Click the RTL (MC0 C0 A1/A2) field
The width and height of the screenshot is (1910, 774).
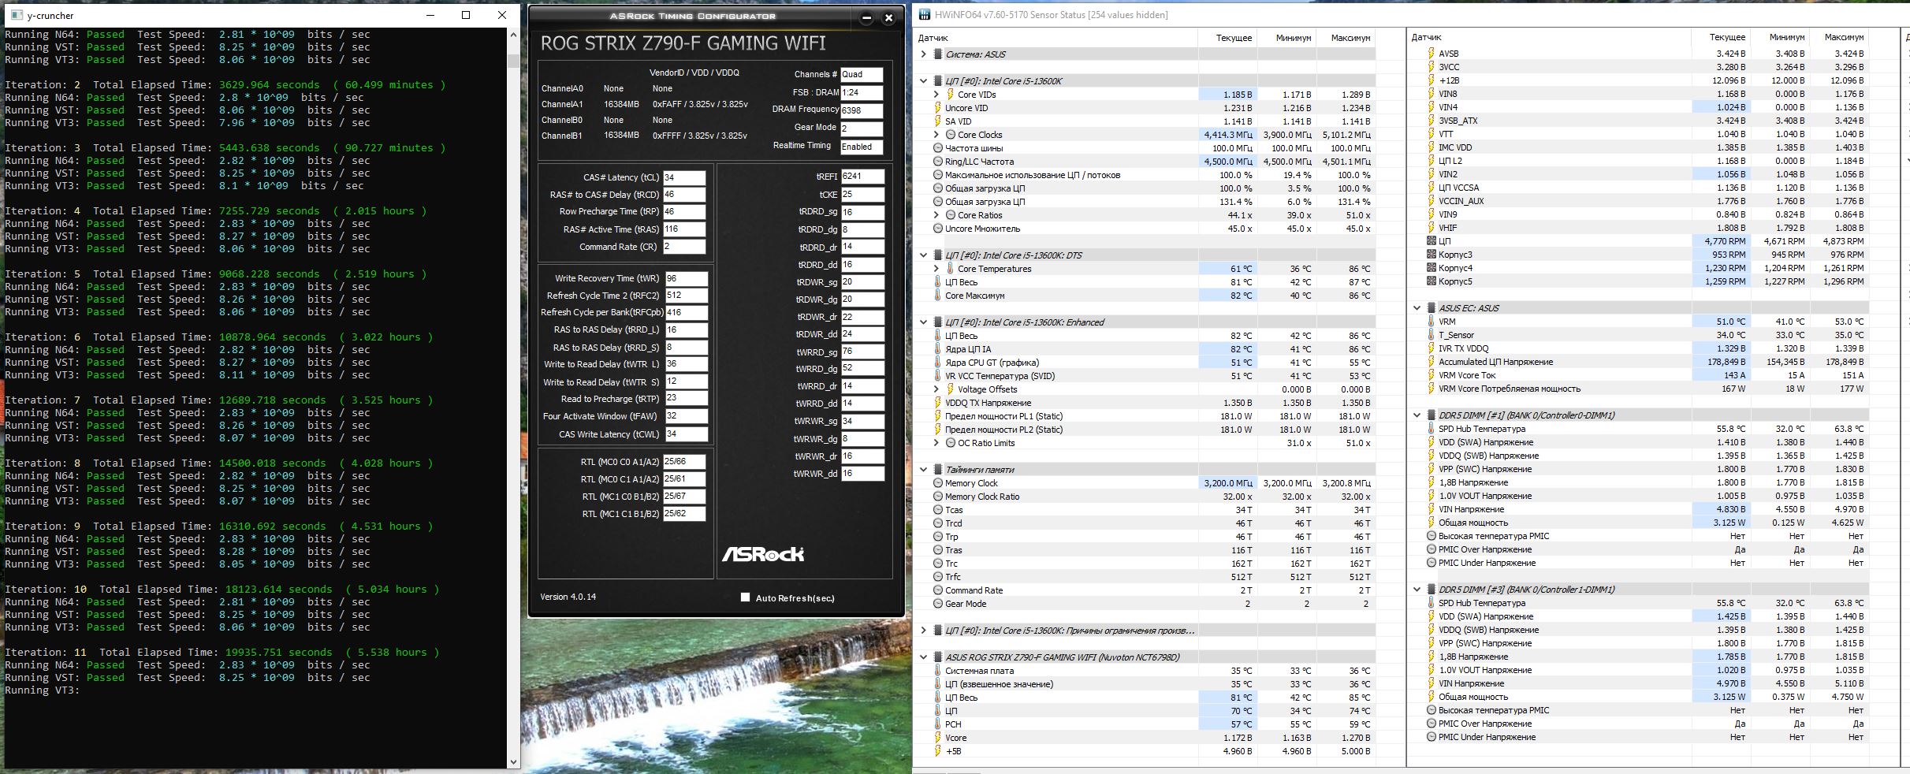click(683, 462)
